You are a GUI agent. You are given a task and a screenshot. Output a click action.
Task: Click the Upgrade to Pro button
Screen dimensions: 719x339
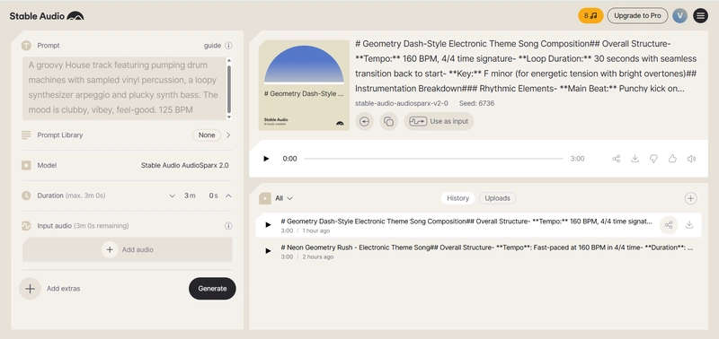(x=637, y=15)
